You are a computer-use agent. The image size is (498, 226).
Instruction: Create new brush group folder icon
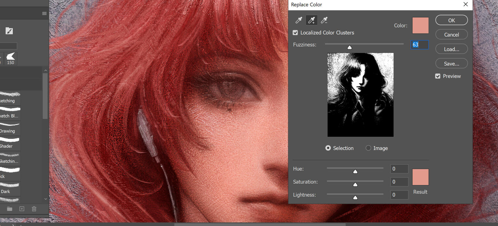[x=9, y=209]
